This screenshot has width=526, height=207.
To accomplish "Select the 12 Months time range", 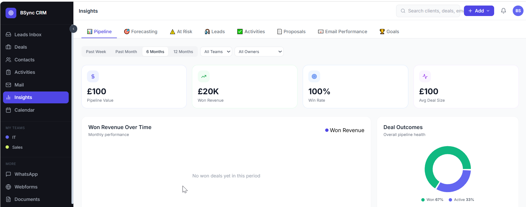I will 183,52.
